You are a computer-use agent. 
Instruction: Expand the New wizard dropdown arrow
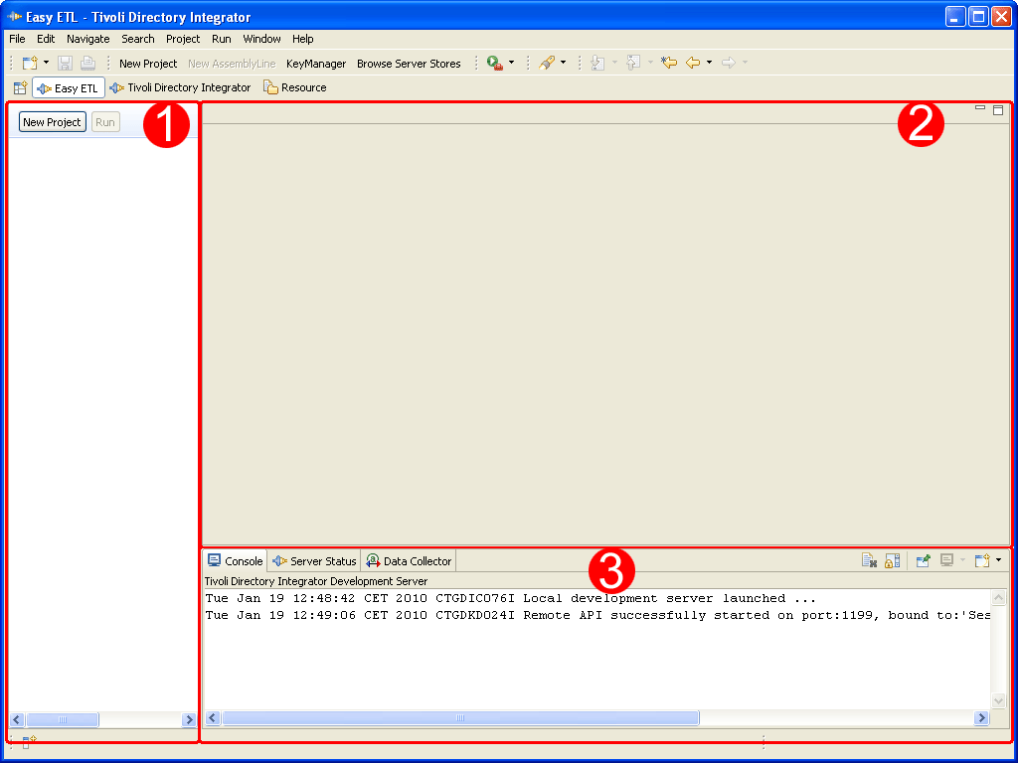coord(46,63)
